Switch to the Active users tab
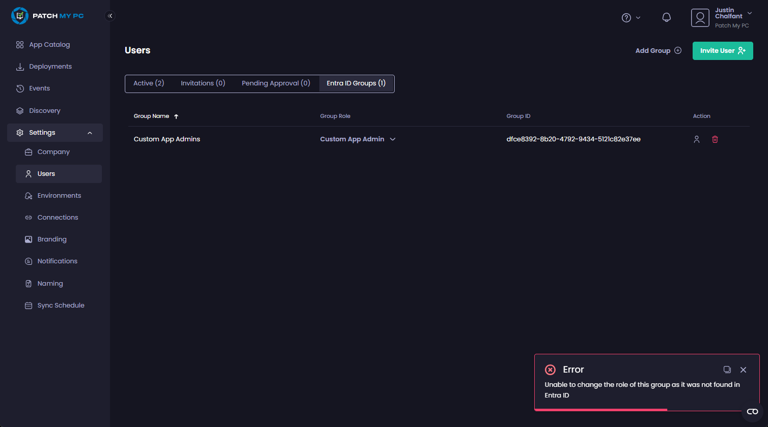Viewport: 768px width, 427px height. [x=148, y=83]
